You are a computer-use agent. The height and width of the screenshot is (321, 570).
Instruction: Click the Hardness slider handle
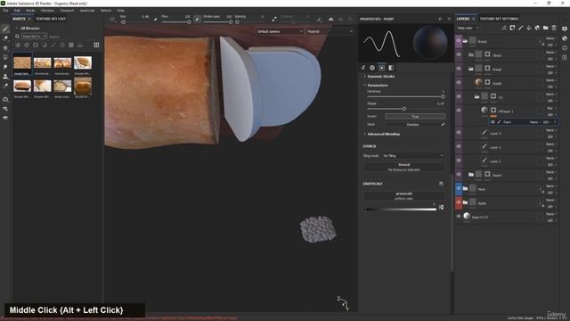tap(443, 97)
